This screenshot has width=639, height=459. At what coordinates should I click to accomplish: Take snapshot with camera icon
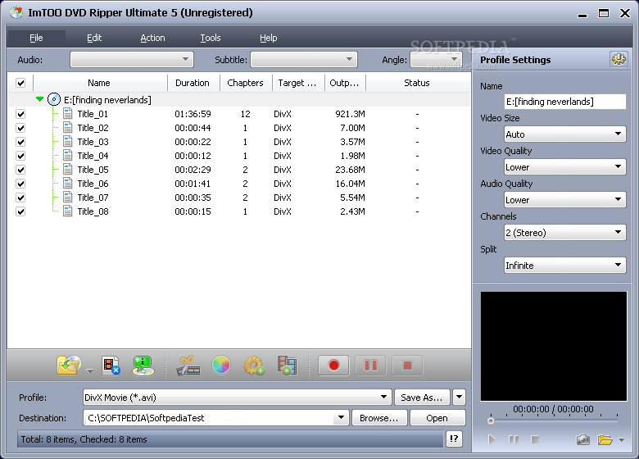582,439
